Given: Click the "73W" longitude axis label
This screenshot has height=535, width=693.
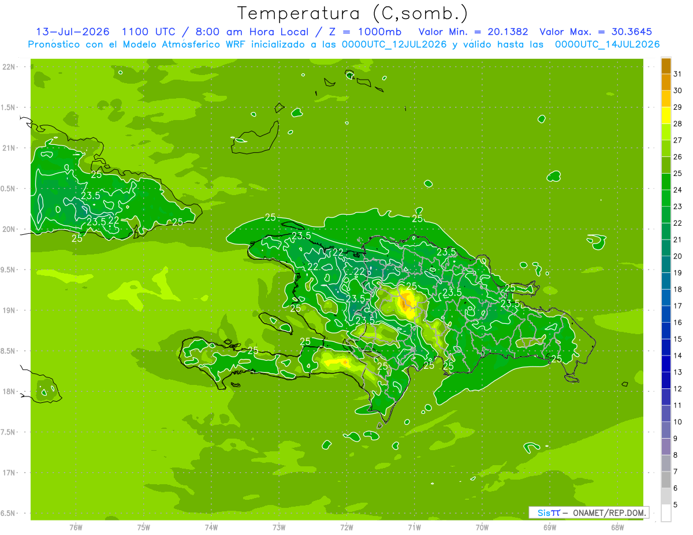Looking at the screenshot, I should click(279, 527).
